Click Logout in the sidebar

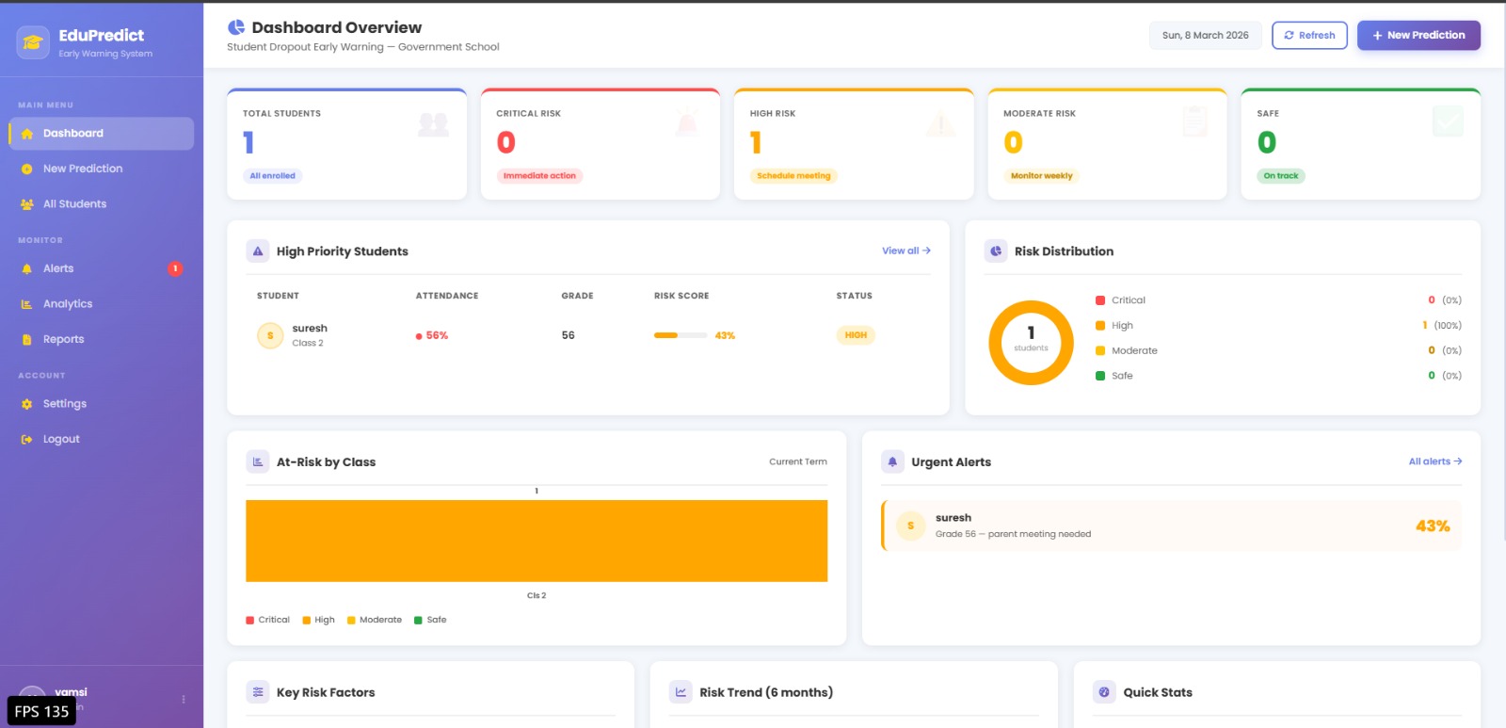[102, 440]
